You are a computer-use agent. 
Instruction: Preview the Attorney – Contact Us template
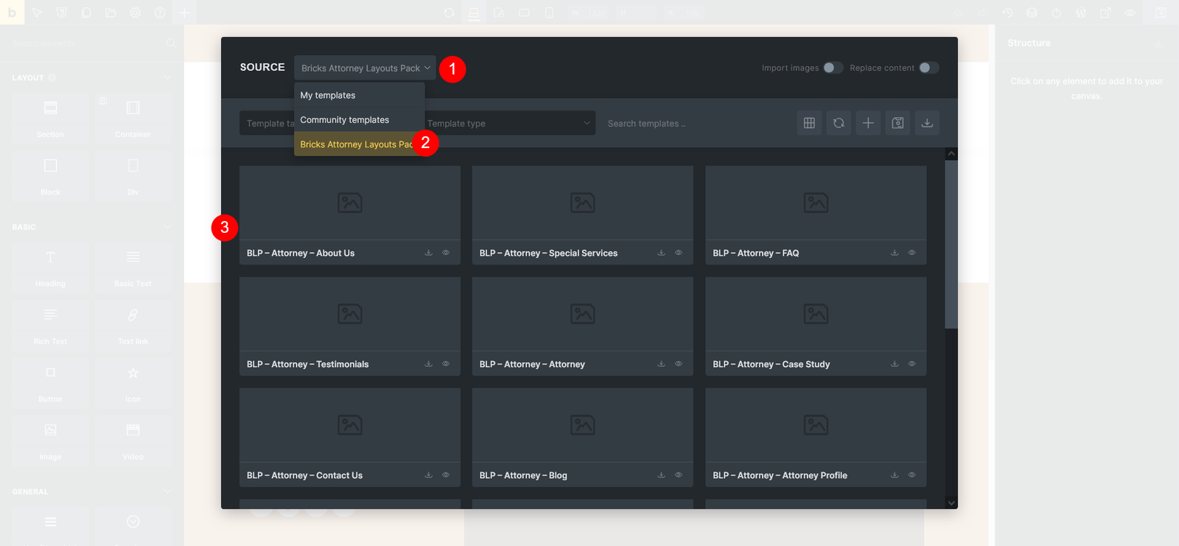[446, 475]
